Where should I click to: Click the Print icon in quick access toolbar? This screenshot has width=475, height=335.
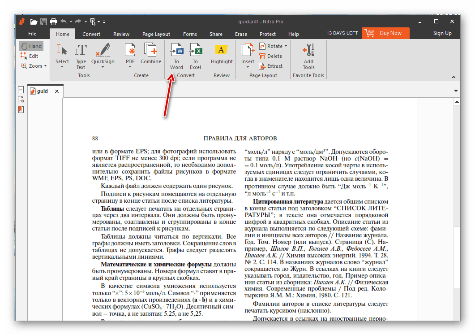point(53,22)
